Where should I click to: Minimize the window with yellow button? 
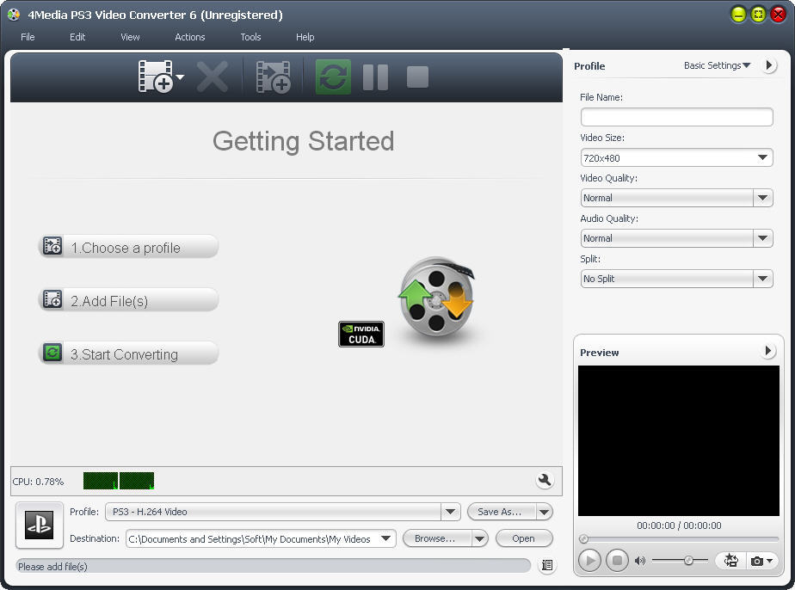pos(739,15)
